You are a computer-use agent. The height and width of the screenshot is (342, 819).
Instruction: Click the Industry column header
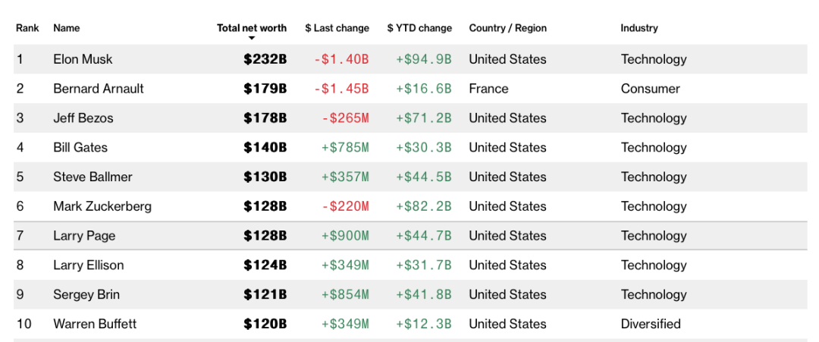pos(639,28)
